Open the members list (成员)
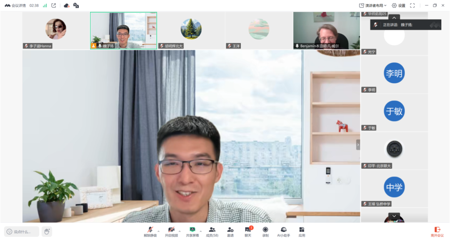This screenshot has height=241, width=450. click(212, 231)
